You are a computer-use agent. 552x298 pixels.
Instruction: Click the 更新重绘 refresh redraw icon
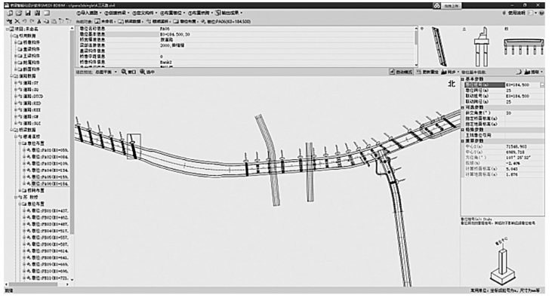[419, 72]
